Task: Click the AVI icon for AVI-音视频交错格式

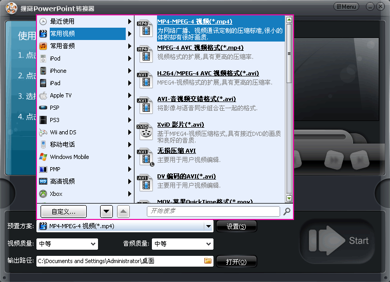Action: (x=145, y=105)
